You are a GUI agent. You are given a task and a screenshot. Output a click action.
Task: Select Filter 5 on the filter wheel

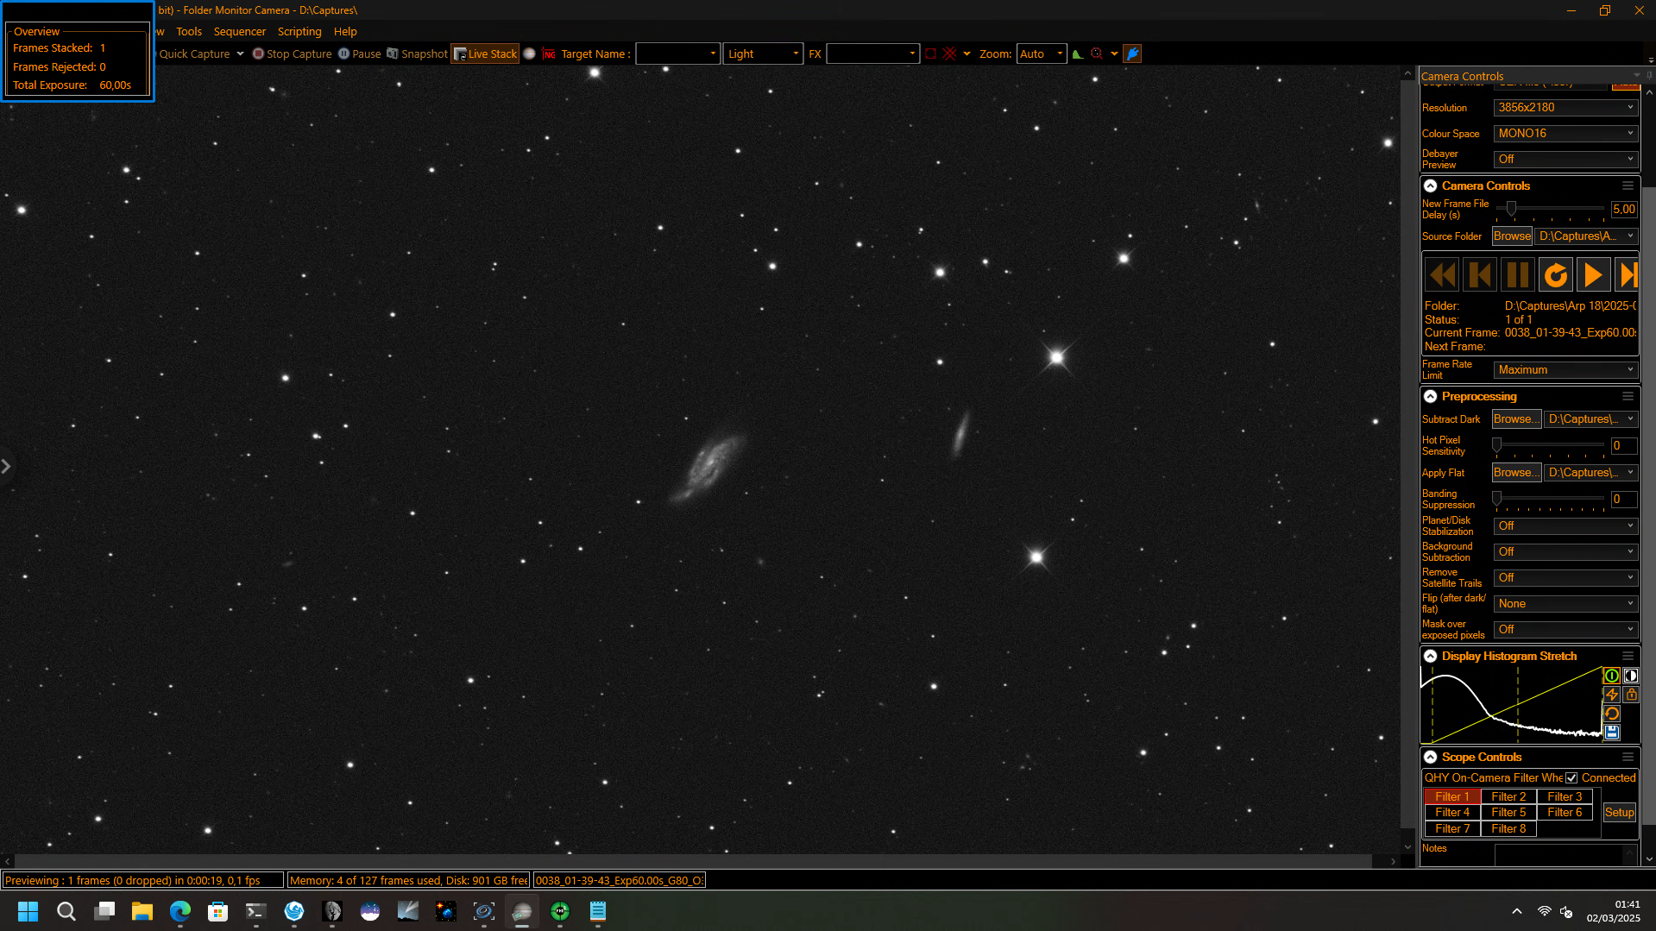click(1508, 812)
